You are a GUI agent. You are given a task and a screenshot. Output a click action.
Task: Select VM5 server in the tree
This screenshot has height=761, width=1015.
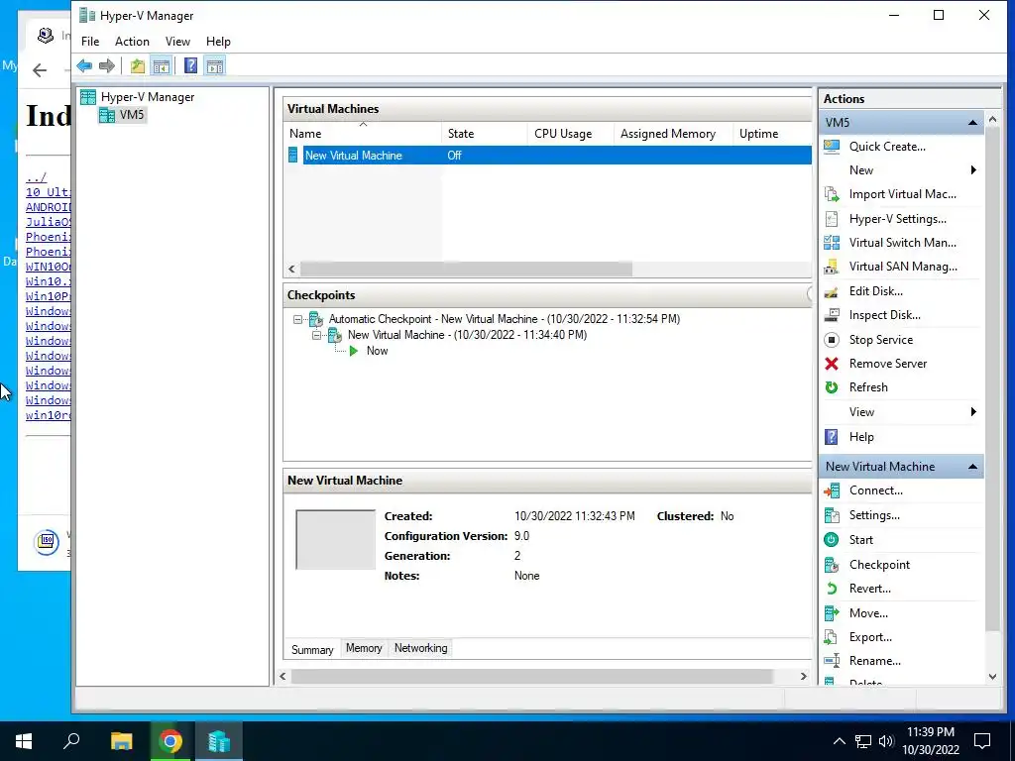132,115
